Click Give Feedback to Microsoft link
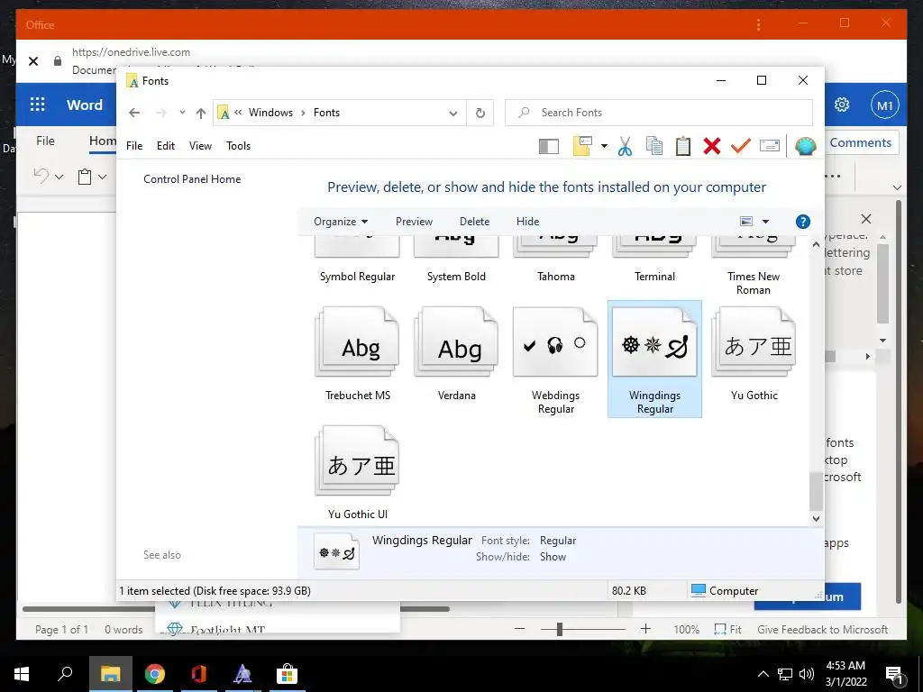Viewport: 923px width, 692px height. tap(822, 630)
